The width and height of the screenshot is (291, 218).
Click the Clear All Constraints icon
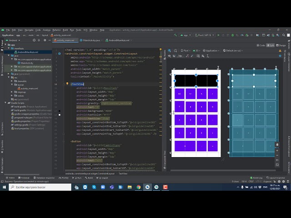[187, 56]
